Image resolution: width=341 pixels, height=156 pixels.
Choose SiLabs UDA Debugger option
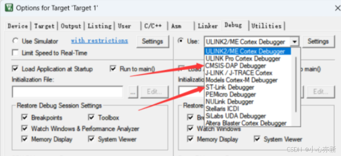248,116
